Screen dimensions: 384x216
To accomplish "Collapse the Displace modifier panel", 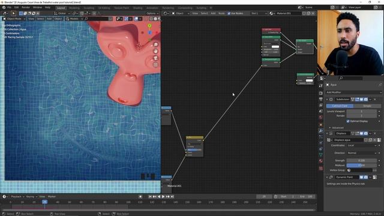I will [327, 133].
